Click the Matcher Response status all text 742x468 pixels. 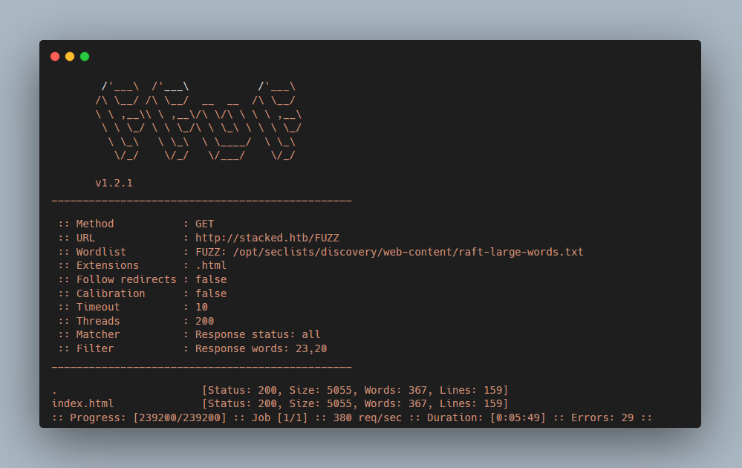click(258, 334)
